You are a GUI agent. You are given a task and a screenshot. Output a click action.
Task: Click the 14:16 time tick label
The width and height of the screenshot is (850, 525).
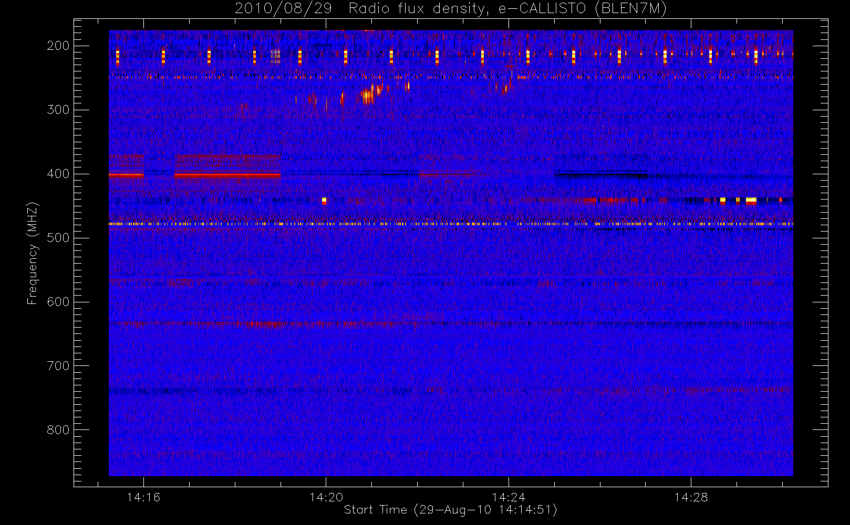click(143, 497)
